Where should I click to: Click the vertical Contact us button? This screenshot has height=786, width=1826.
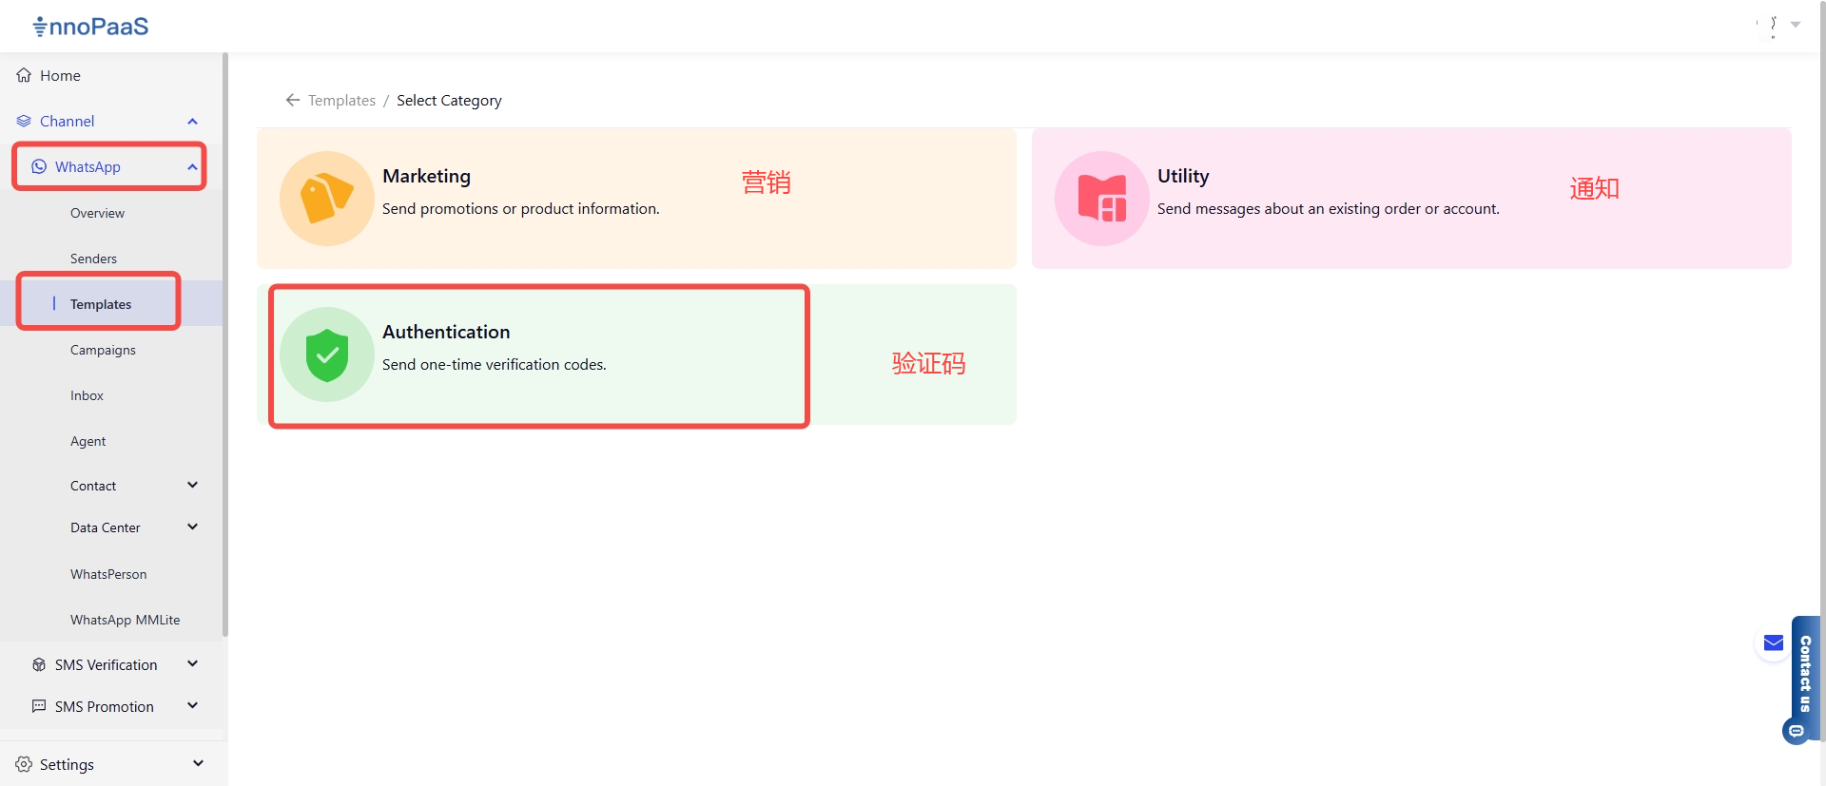1805,673
